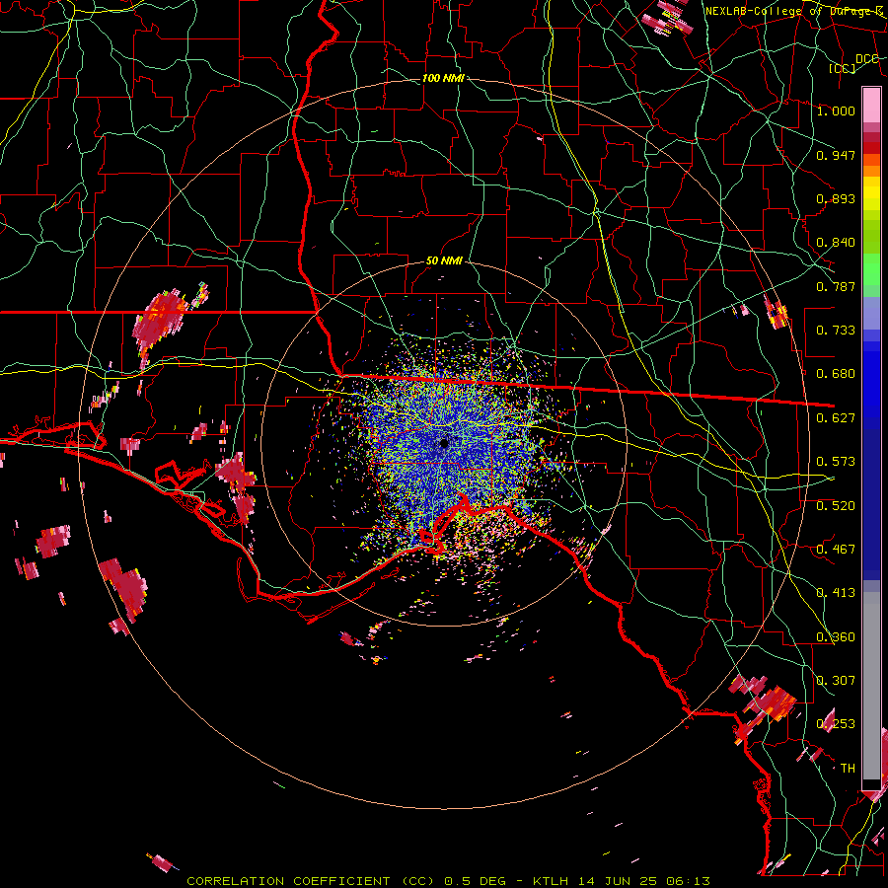Screen dimensions: 888x888
Task: Click the 0.680 color scale value
Action: pos(836,374)
